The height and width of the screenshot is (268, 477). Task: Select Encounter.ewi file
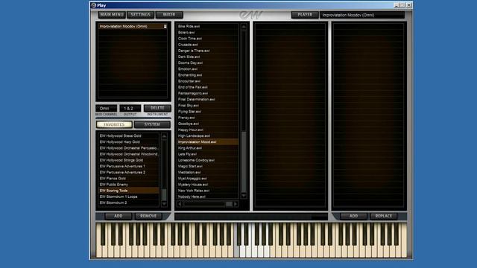click(x=208, y=81)
